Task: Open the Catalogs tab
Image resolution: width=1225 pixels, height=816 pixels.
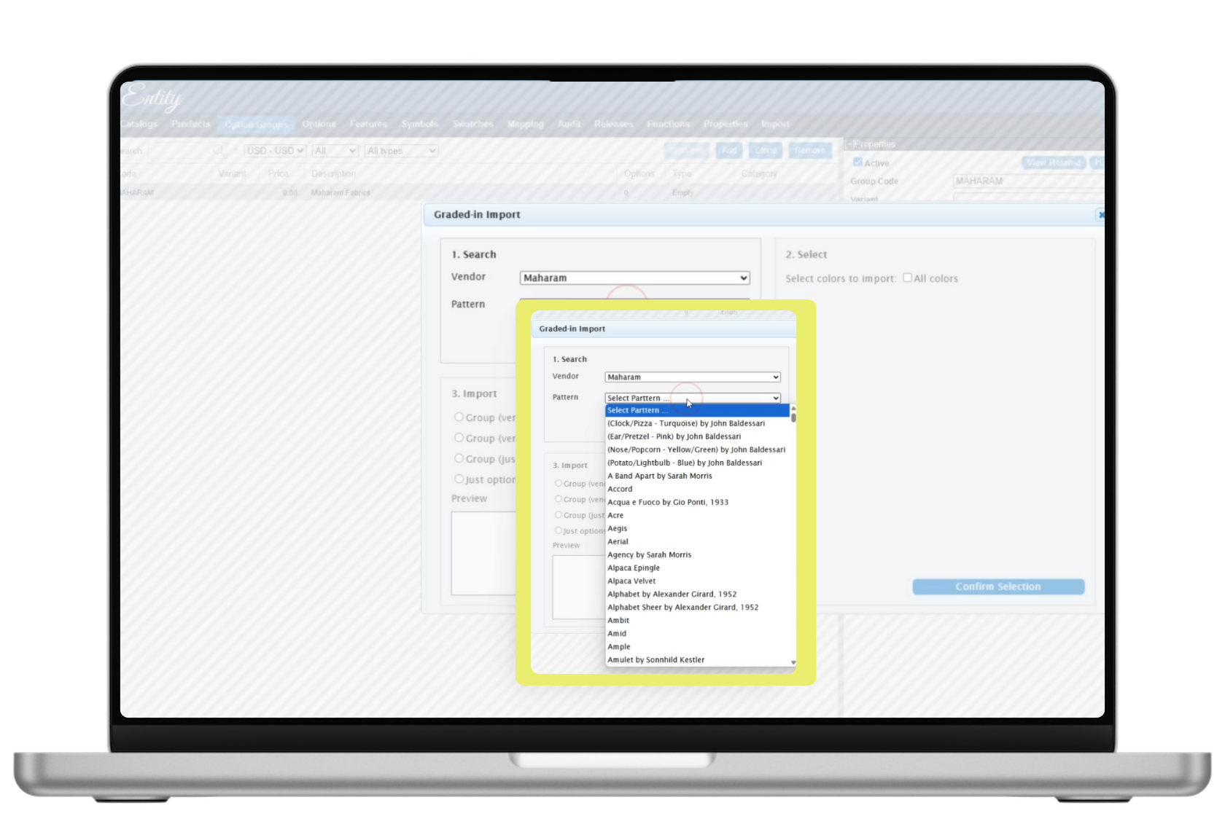Action: (139, 124)
